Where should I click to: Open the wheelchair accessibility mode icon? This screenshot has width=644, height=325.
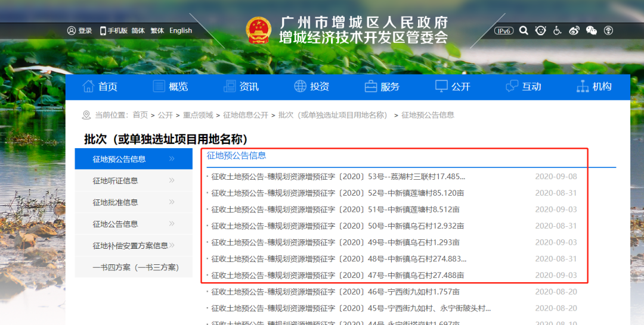558,30
